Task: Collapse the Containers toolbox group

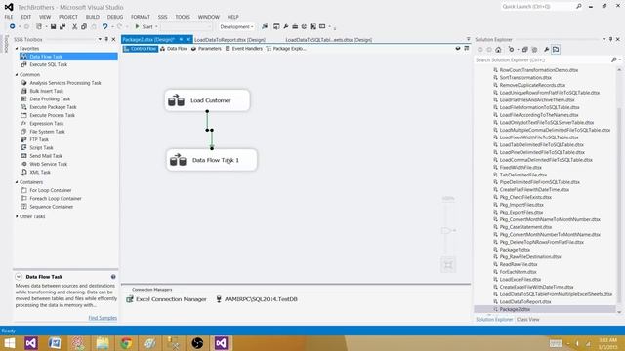Action: (x=17, y=182)
